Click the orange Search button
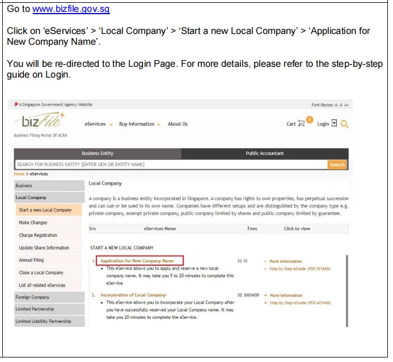 pos(337,164)
